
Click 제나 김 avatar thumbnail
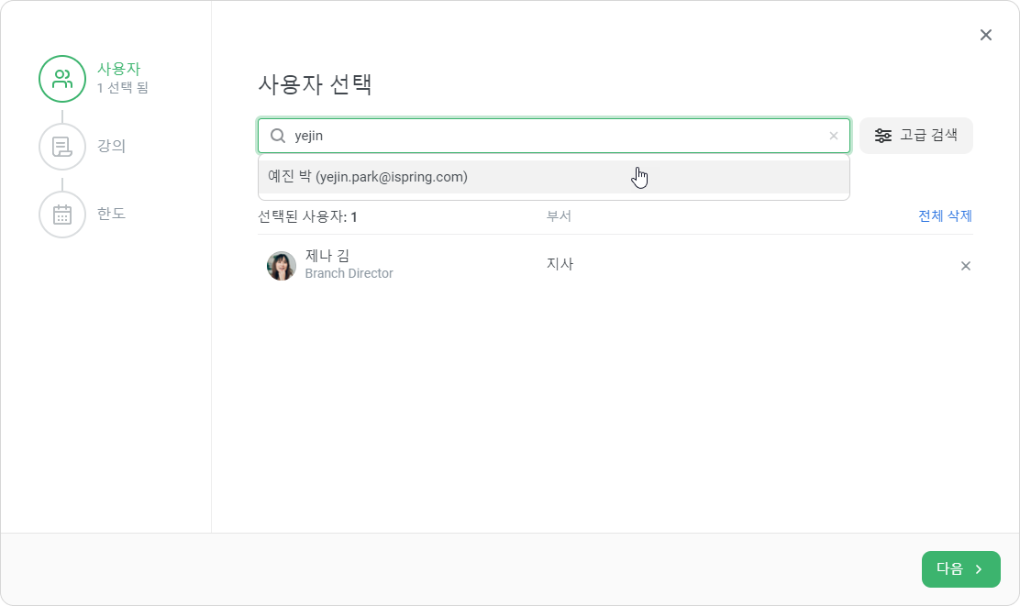(x=282, y=266)
